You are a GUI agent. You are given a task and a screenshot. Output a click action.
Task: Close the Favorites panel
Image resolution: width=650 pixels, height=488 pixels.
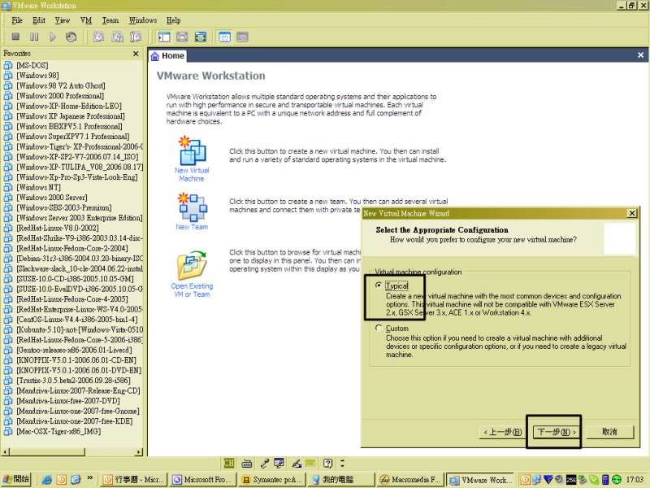[136, 54]
